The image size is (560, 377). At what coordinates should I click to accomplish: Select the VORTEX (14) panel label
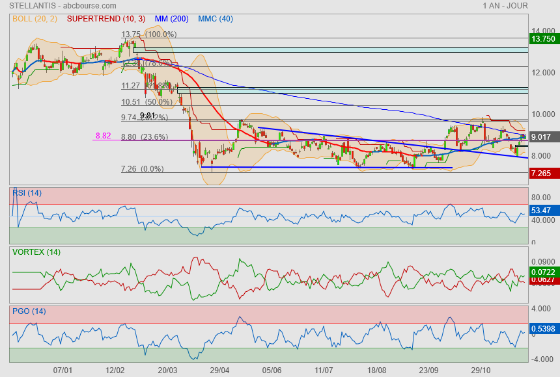[36, 252]
